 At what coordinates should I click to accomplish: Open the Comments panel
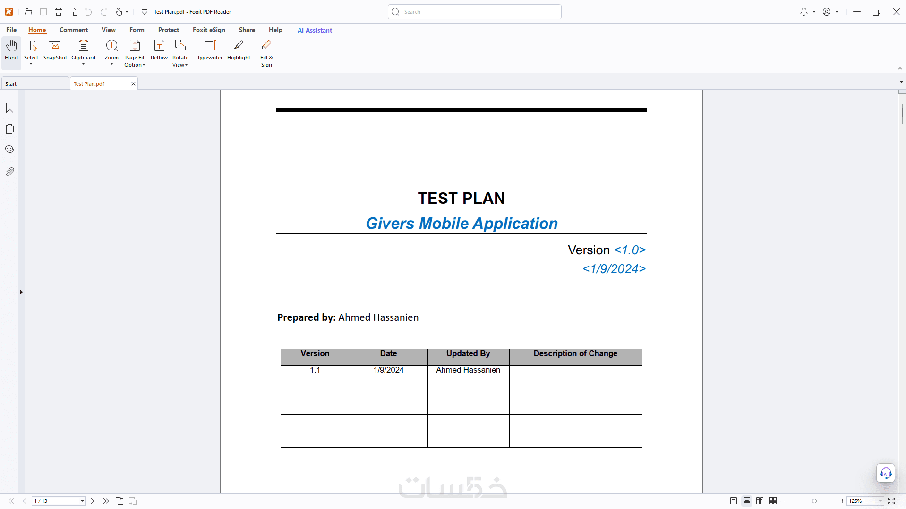click(9, 150)
